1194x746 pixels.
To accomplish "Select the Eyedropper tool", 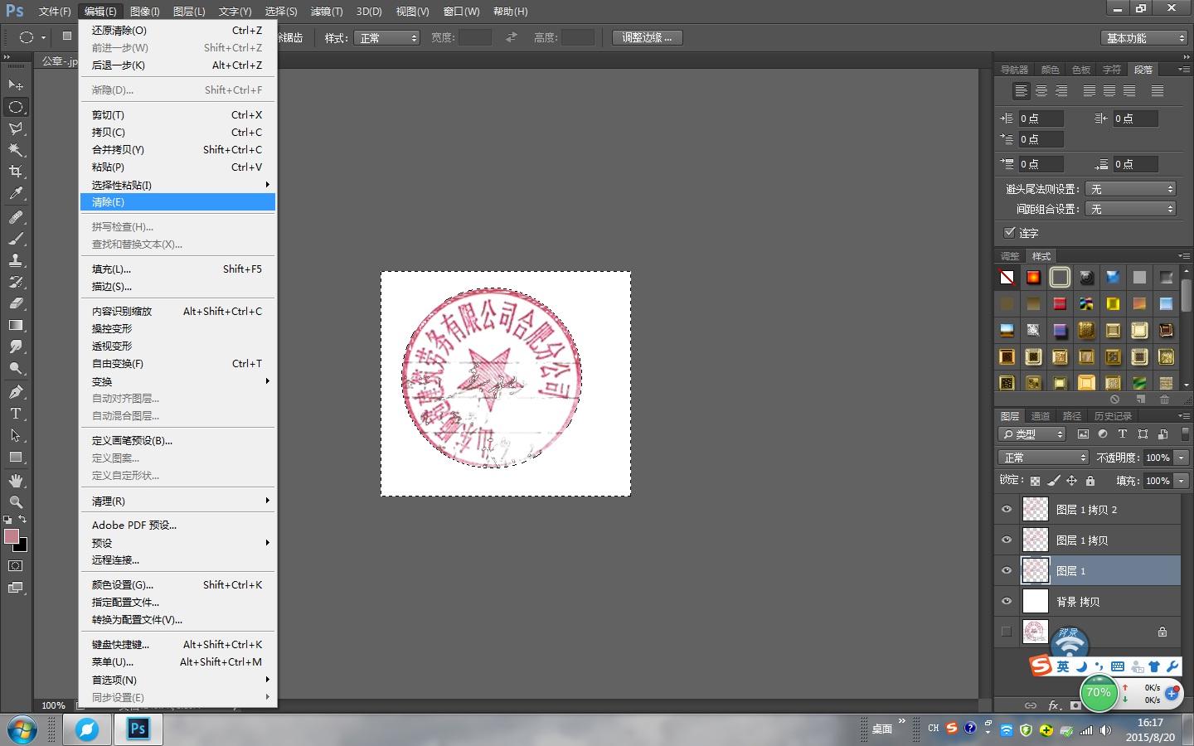I will (x=16, y=193).
